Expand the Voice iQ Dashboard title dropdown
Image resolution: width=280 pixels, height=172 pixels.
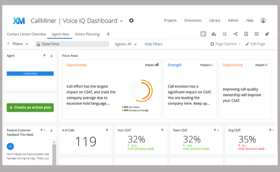coord(122,21)
